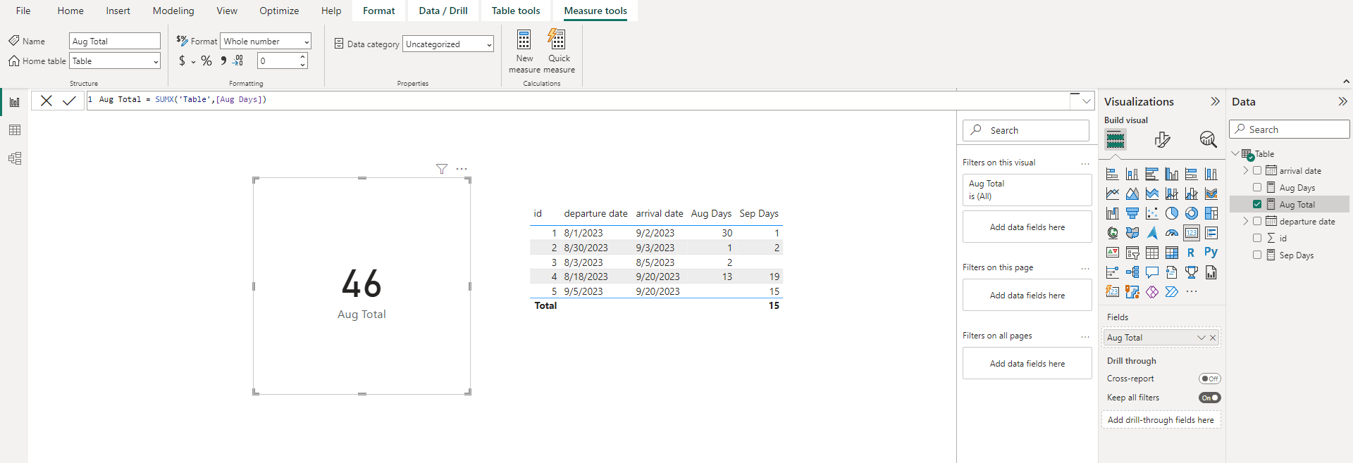Screen dimensions: 1353x463
Task: Choose the Decomposition tree visual
Action: [x=1132, y=272]
